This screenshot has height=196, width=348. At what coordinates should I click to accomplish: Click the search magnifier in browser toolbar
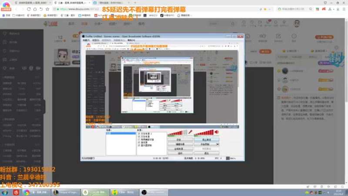[x=311, y=9]
